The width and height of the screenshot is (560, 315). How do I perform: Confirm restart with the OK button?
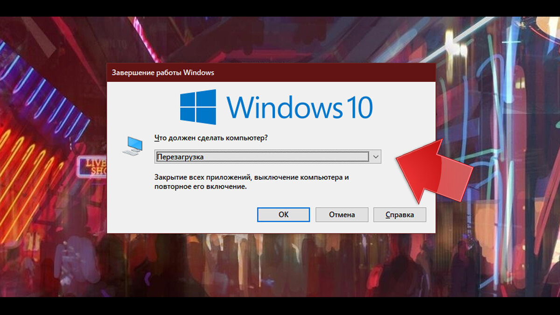(283, 215)
